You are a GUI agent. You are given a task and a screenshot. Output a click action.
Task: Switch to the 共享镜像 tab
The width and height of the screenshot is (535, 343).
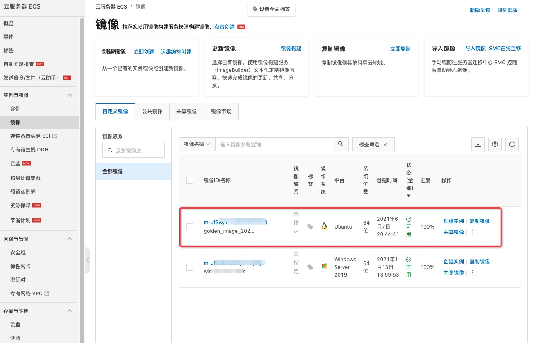[187, 111]
